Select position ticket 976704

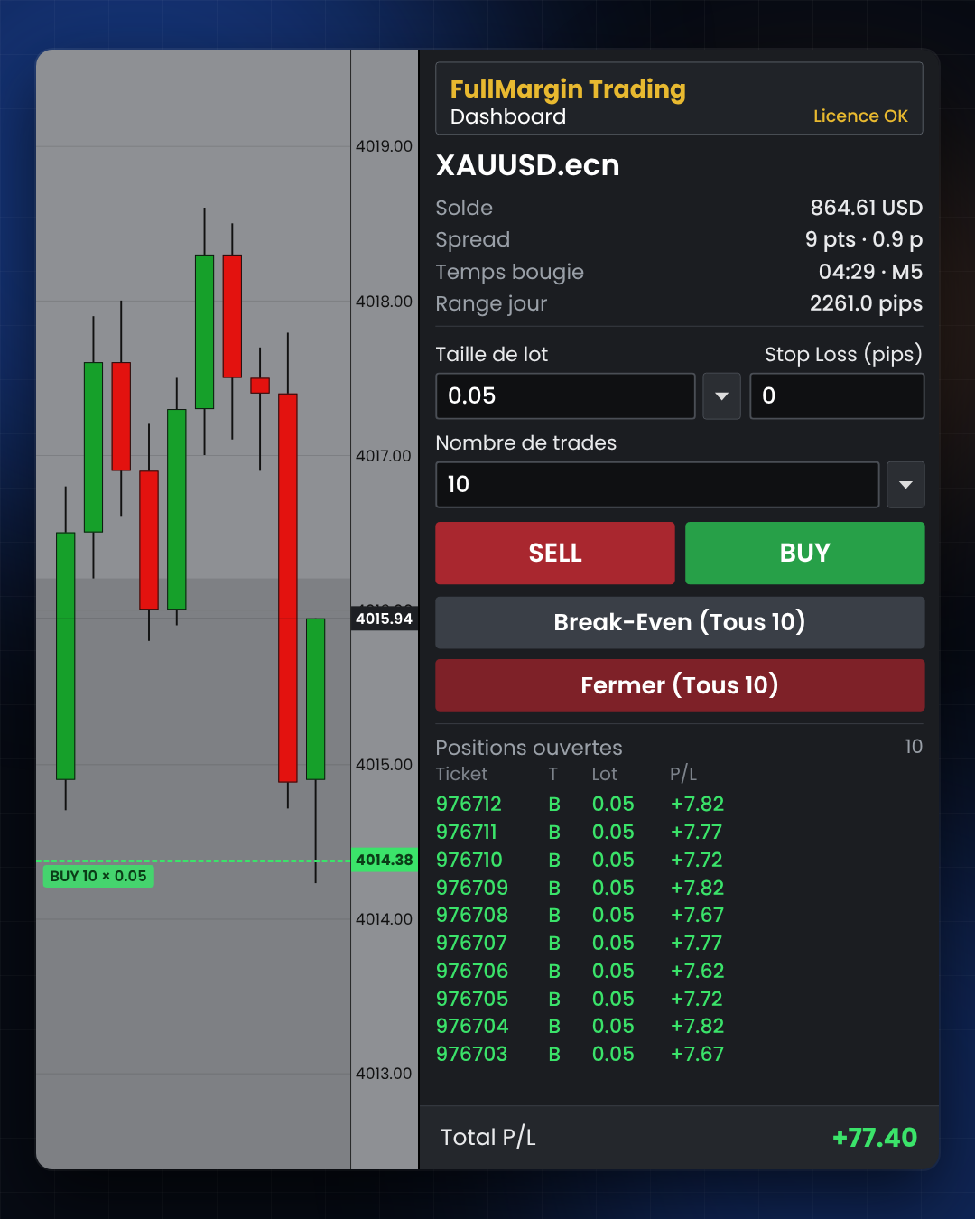(472, 1026)
